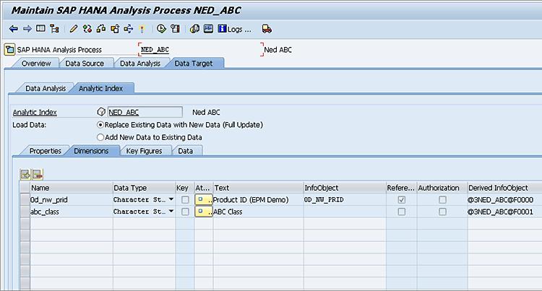
Task: Switch to the Data Source tab
Action: click(x=85, y=64)
